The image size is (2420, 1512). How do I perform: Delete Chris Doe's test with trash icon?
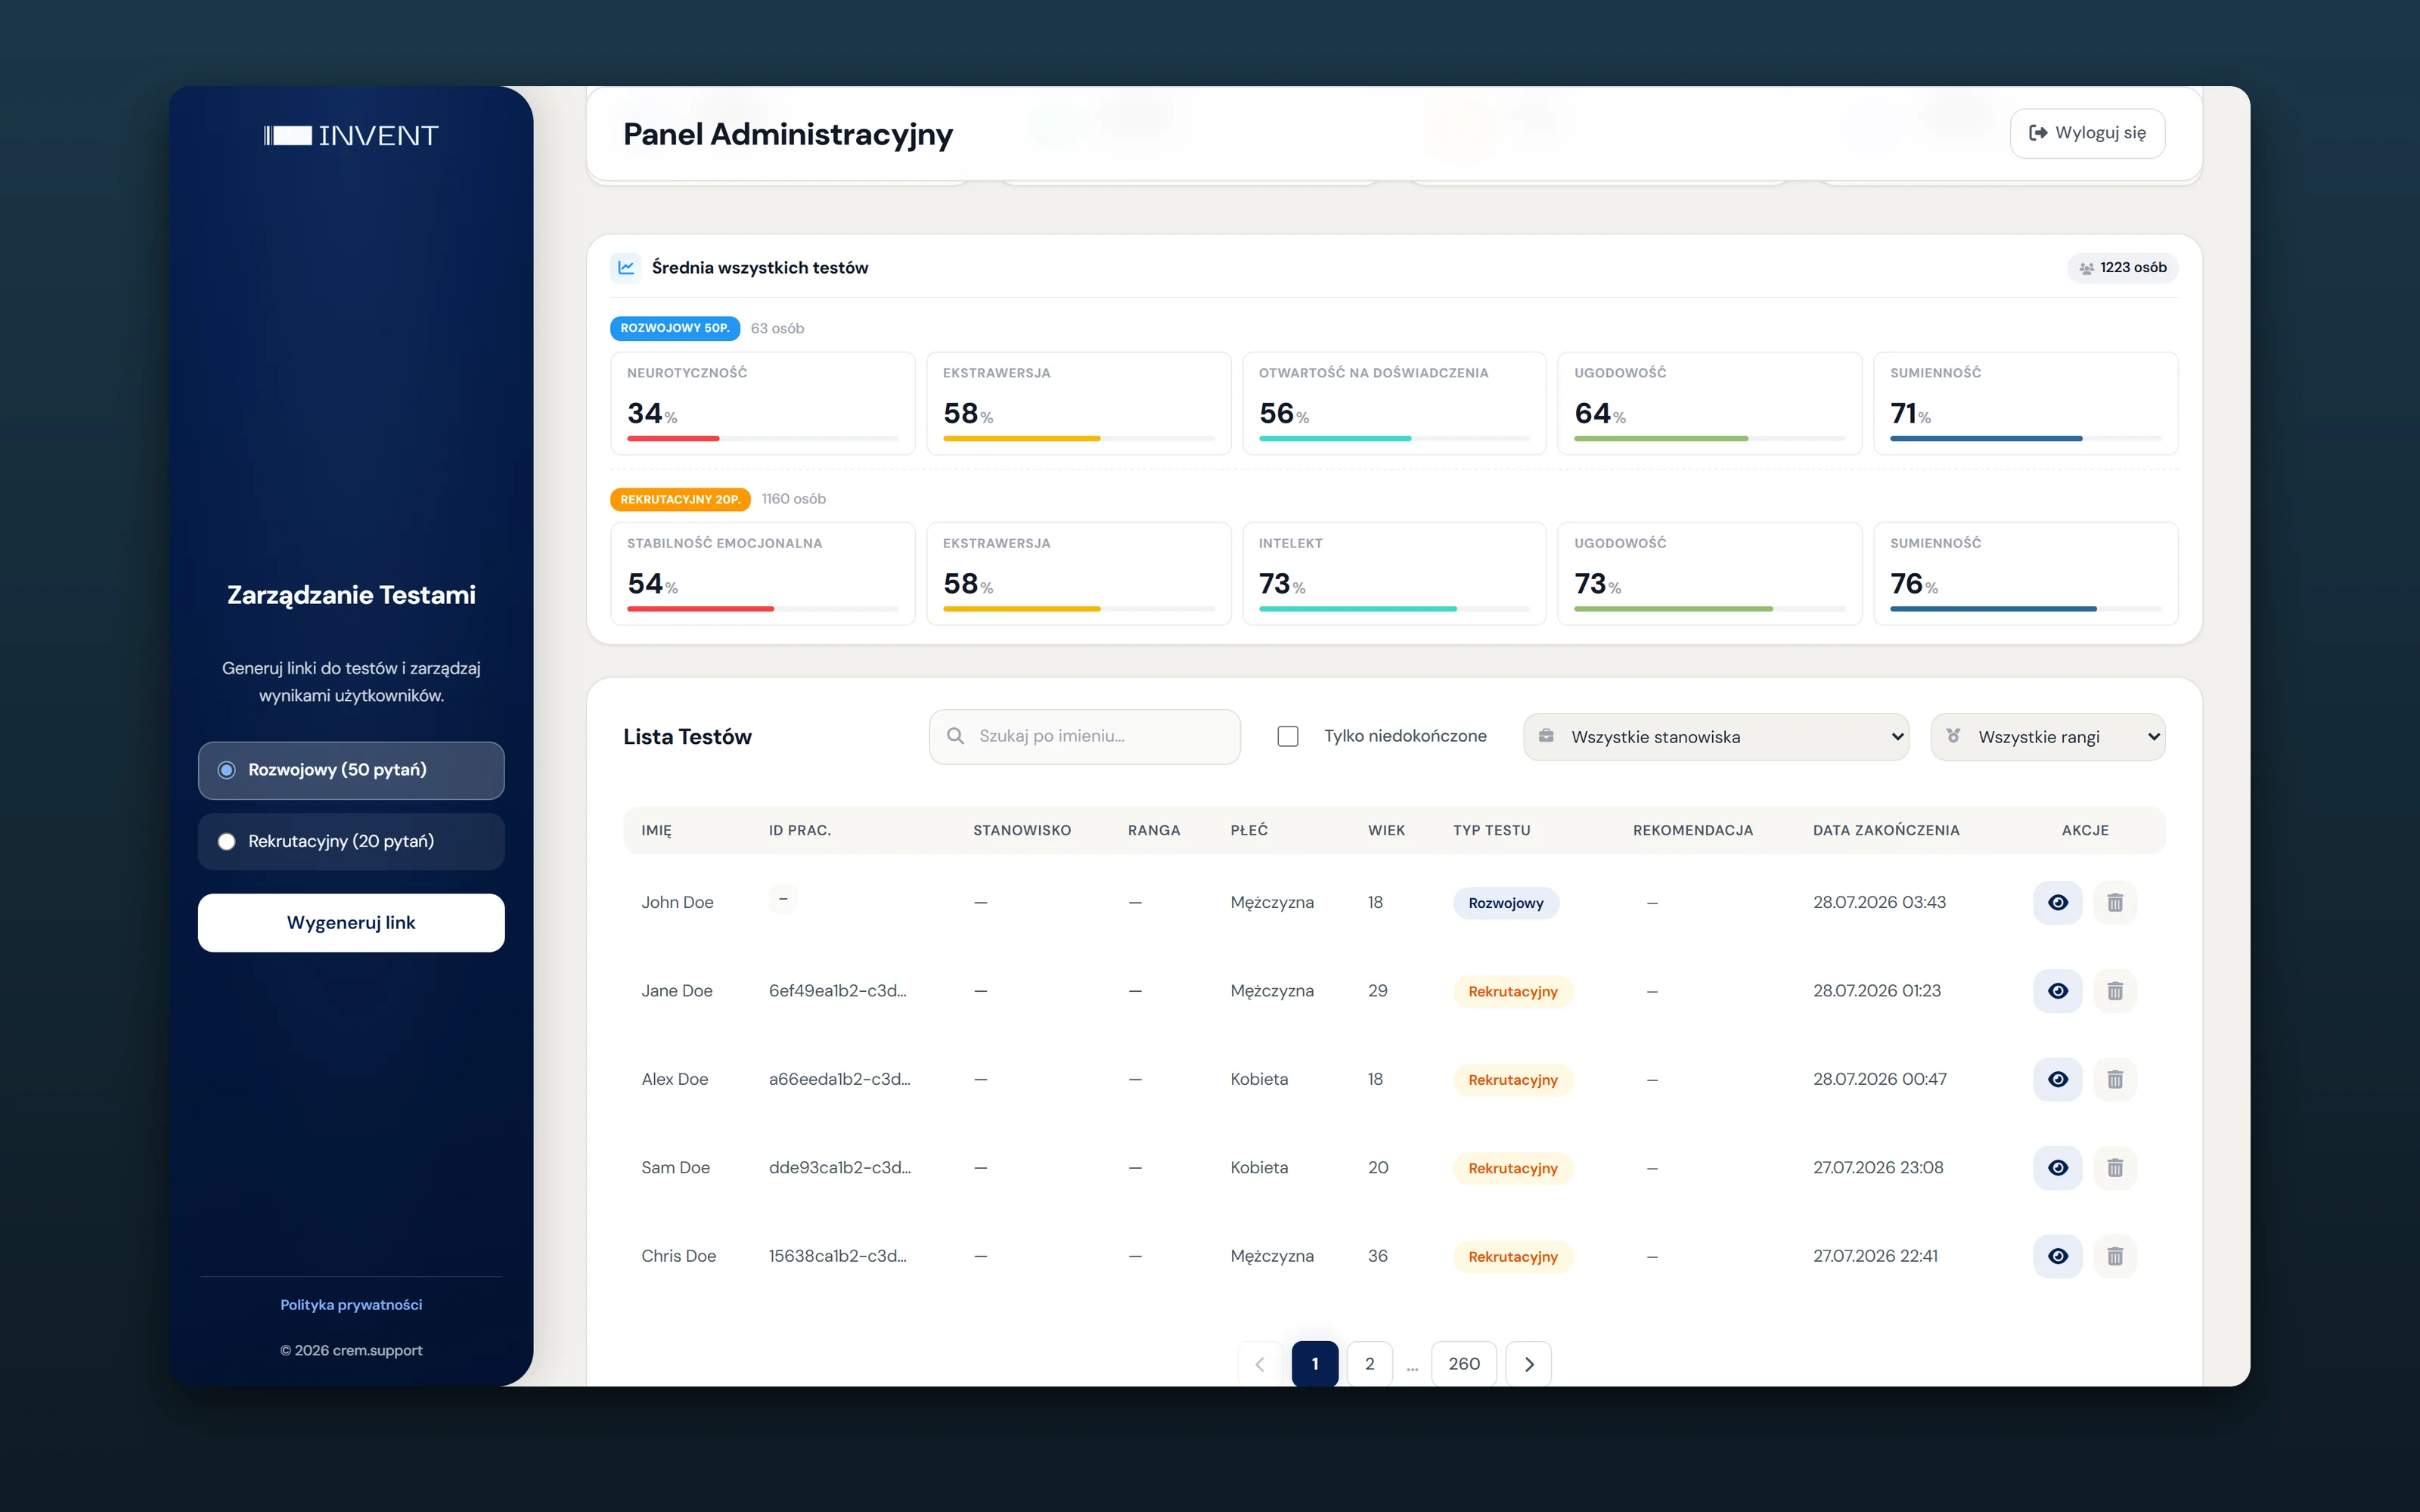2114,1256
